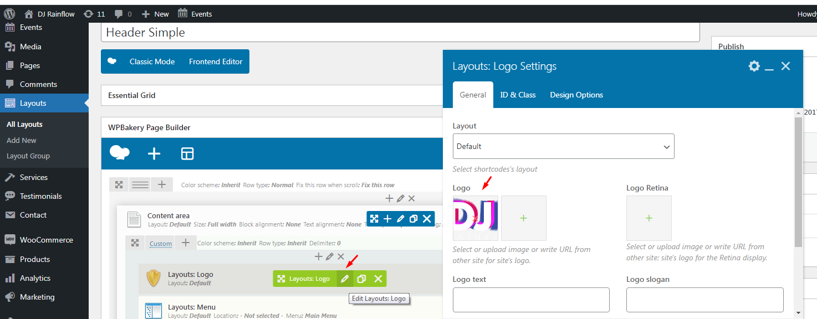Click the WPBakery cloud logo in builder toolbar
The image size is (817, 319).
click(120, 153)
